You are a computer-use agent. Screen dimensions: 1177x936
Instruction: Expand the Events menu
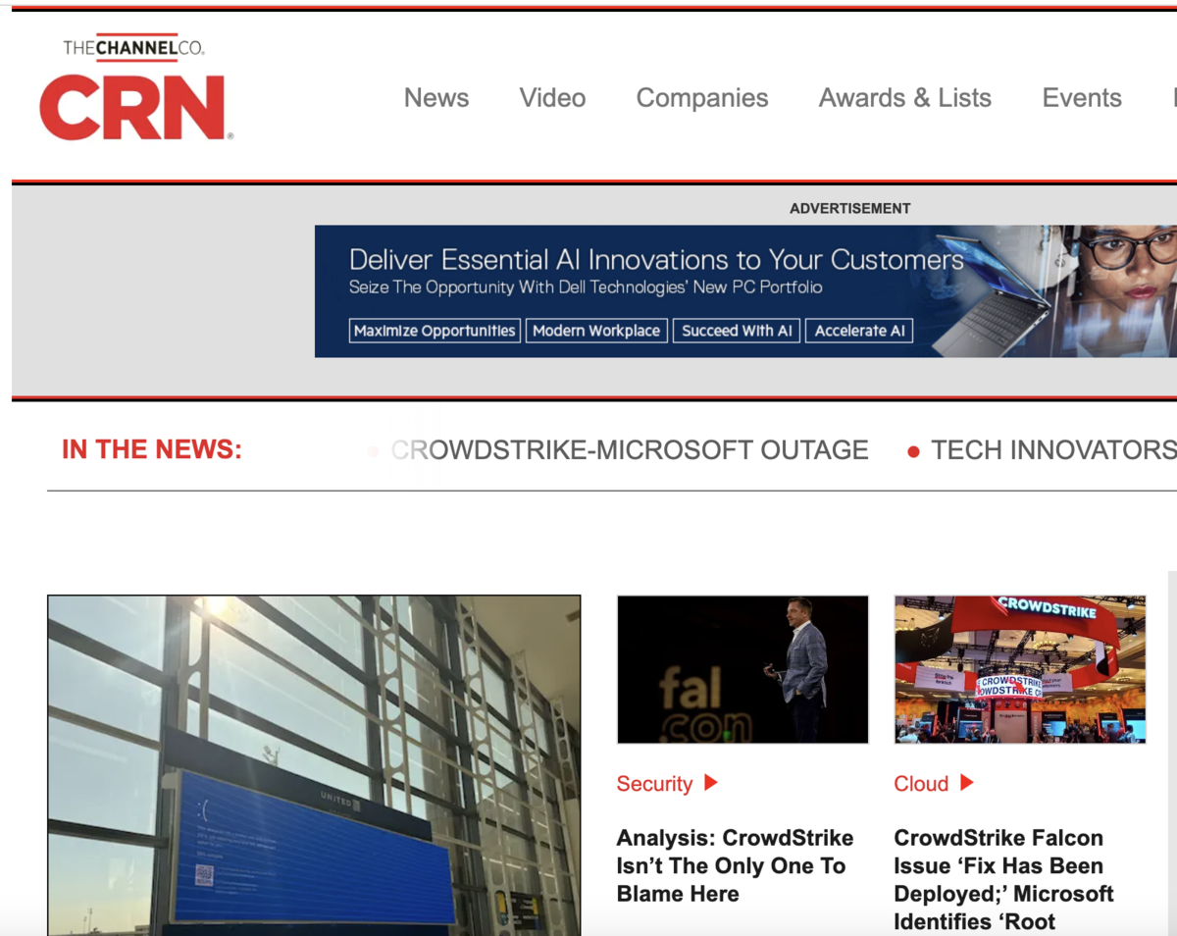[1081, 98]
